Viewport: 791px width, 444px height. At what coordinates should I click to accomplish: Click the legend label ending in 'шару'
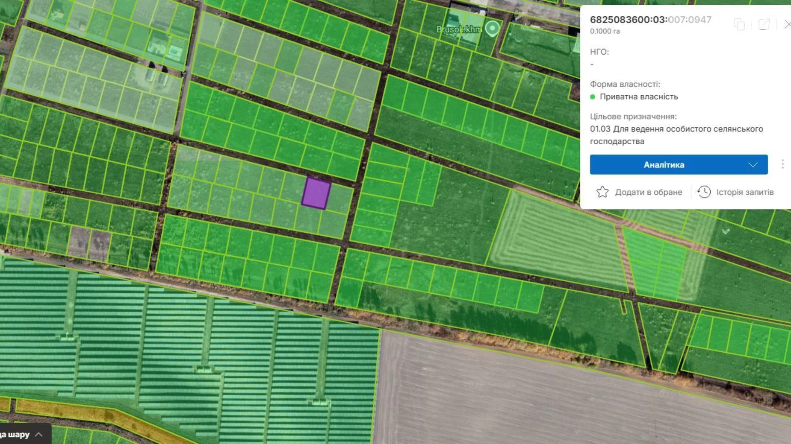point(15,435)
